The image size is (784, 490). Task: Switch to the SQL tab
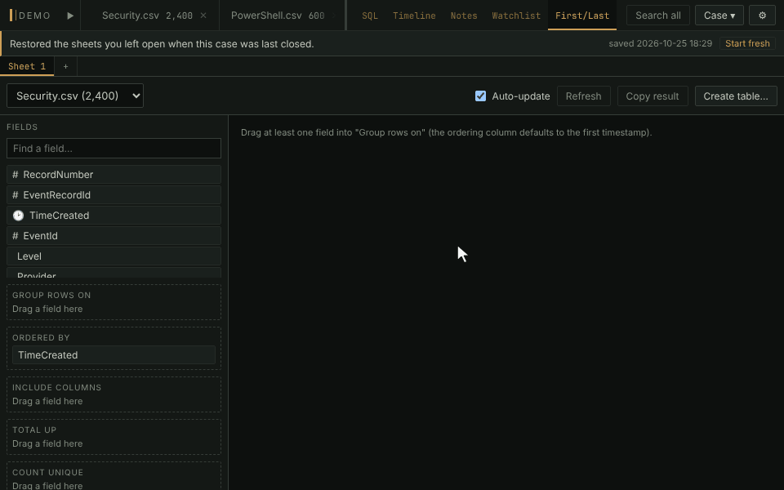[370, 16]
